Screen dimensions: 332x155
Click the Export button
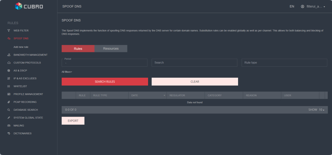pos(73,121)
